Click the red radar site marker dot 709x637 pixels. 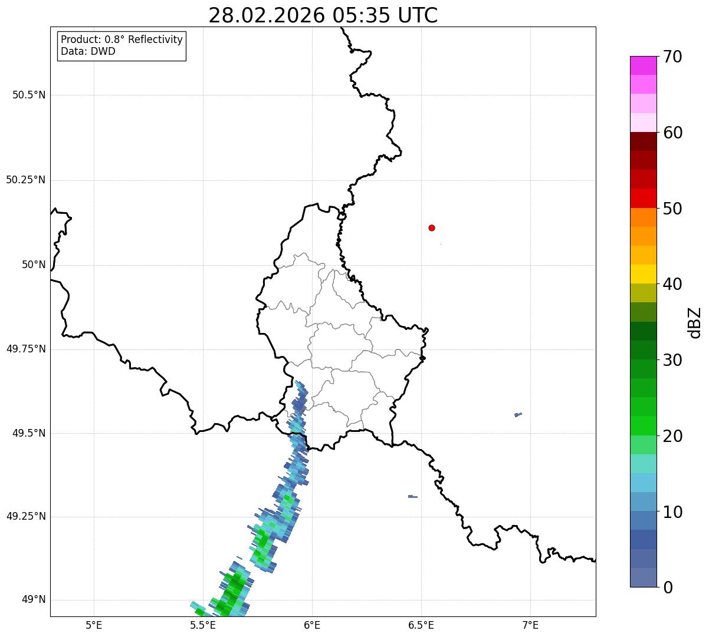[x=432, y=227]
